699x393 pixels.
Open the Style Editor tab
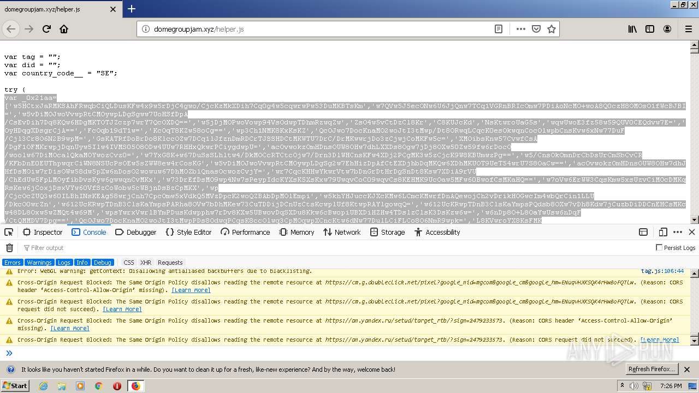(x=188, y=232)
